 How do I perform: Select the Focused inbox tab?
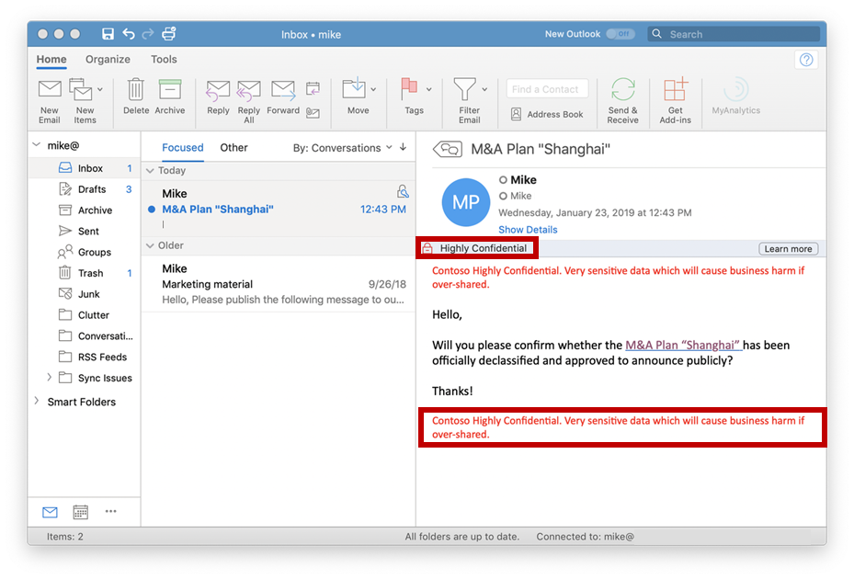pyautogui.click(x=182, y=148)
